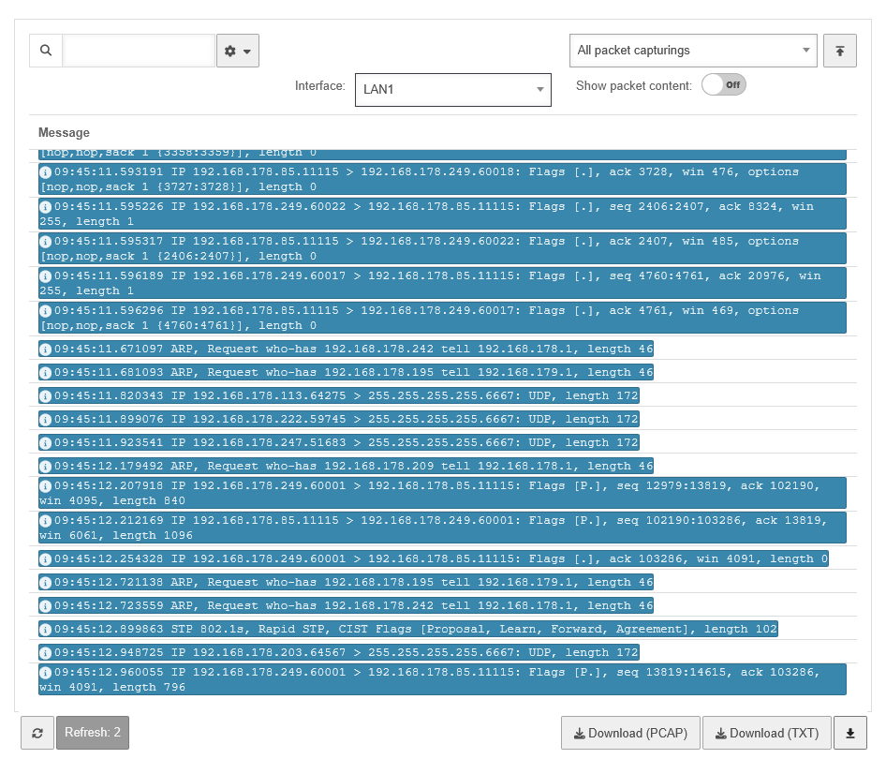The height and width of the screenshot is (759, 886).
Task: Click info icon of 09:45:12.254328 packet entry
Action: point(46,559)
